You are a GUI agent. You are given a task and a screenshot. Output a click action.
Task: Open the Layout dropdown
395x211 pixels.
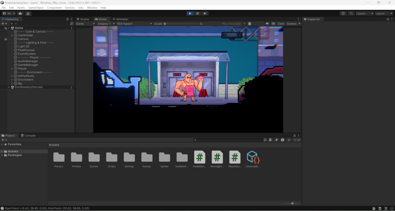[384, 14]
